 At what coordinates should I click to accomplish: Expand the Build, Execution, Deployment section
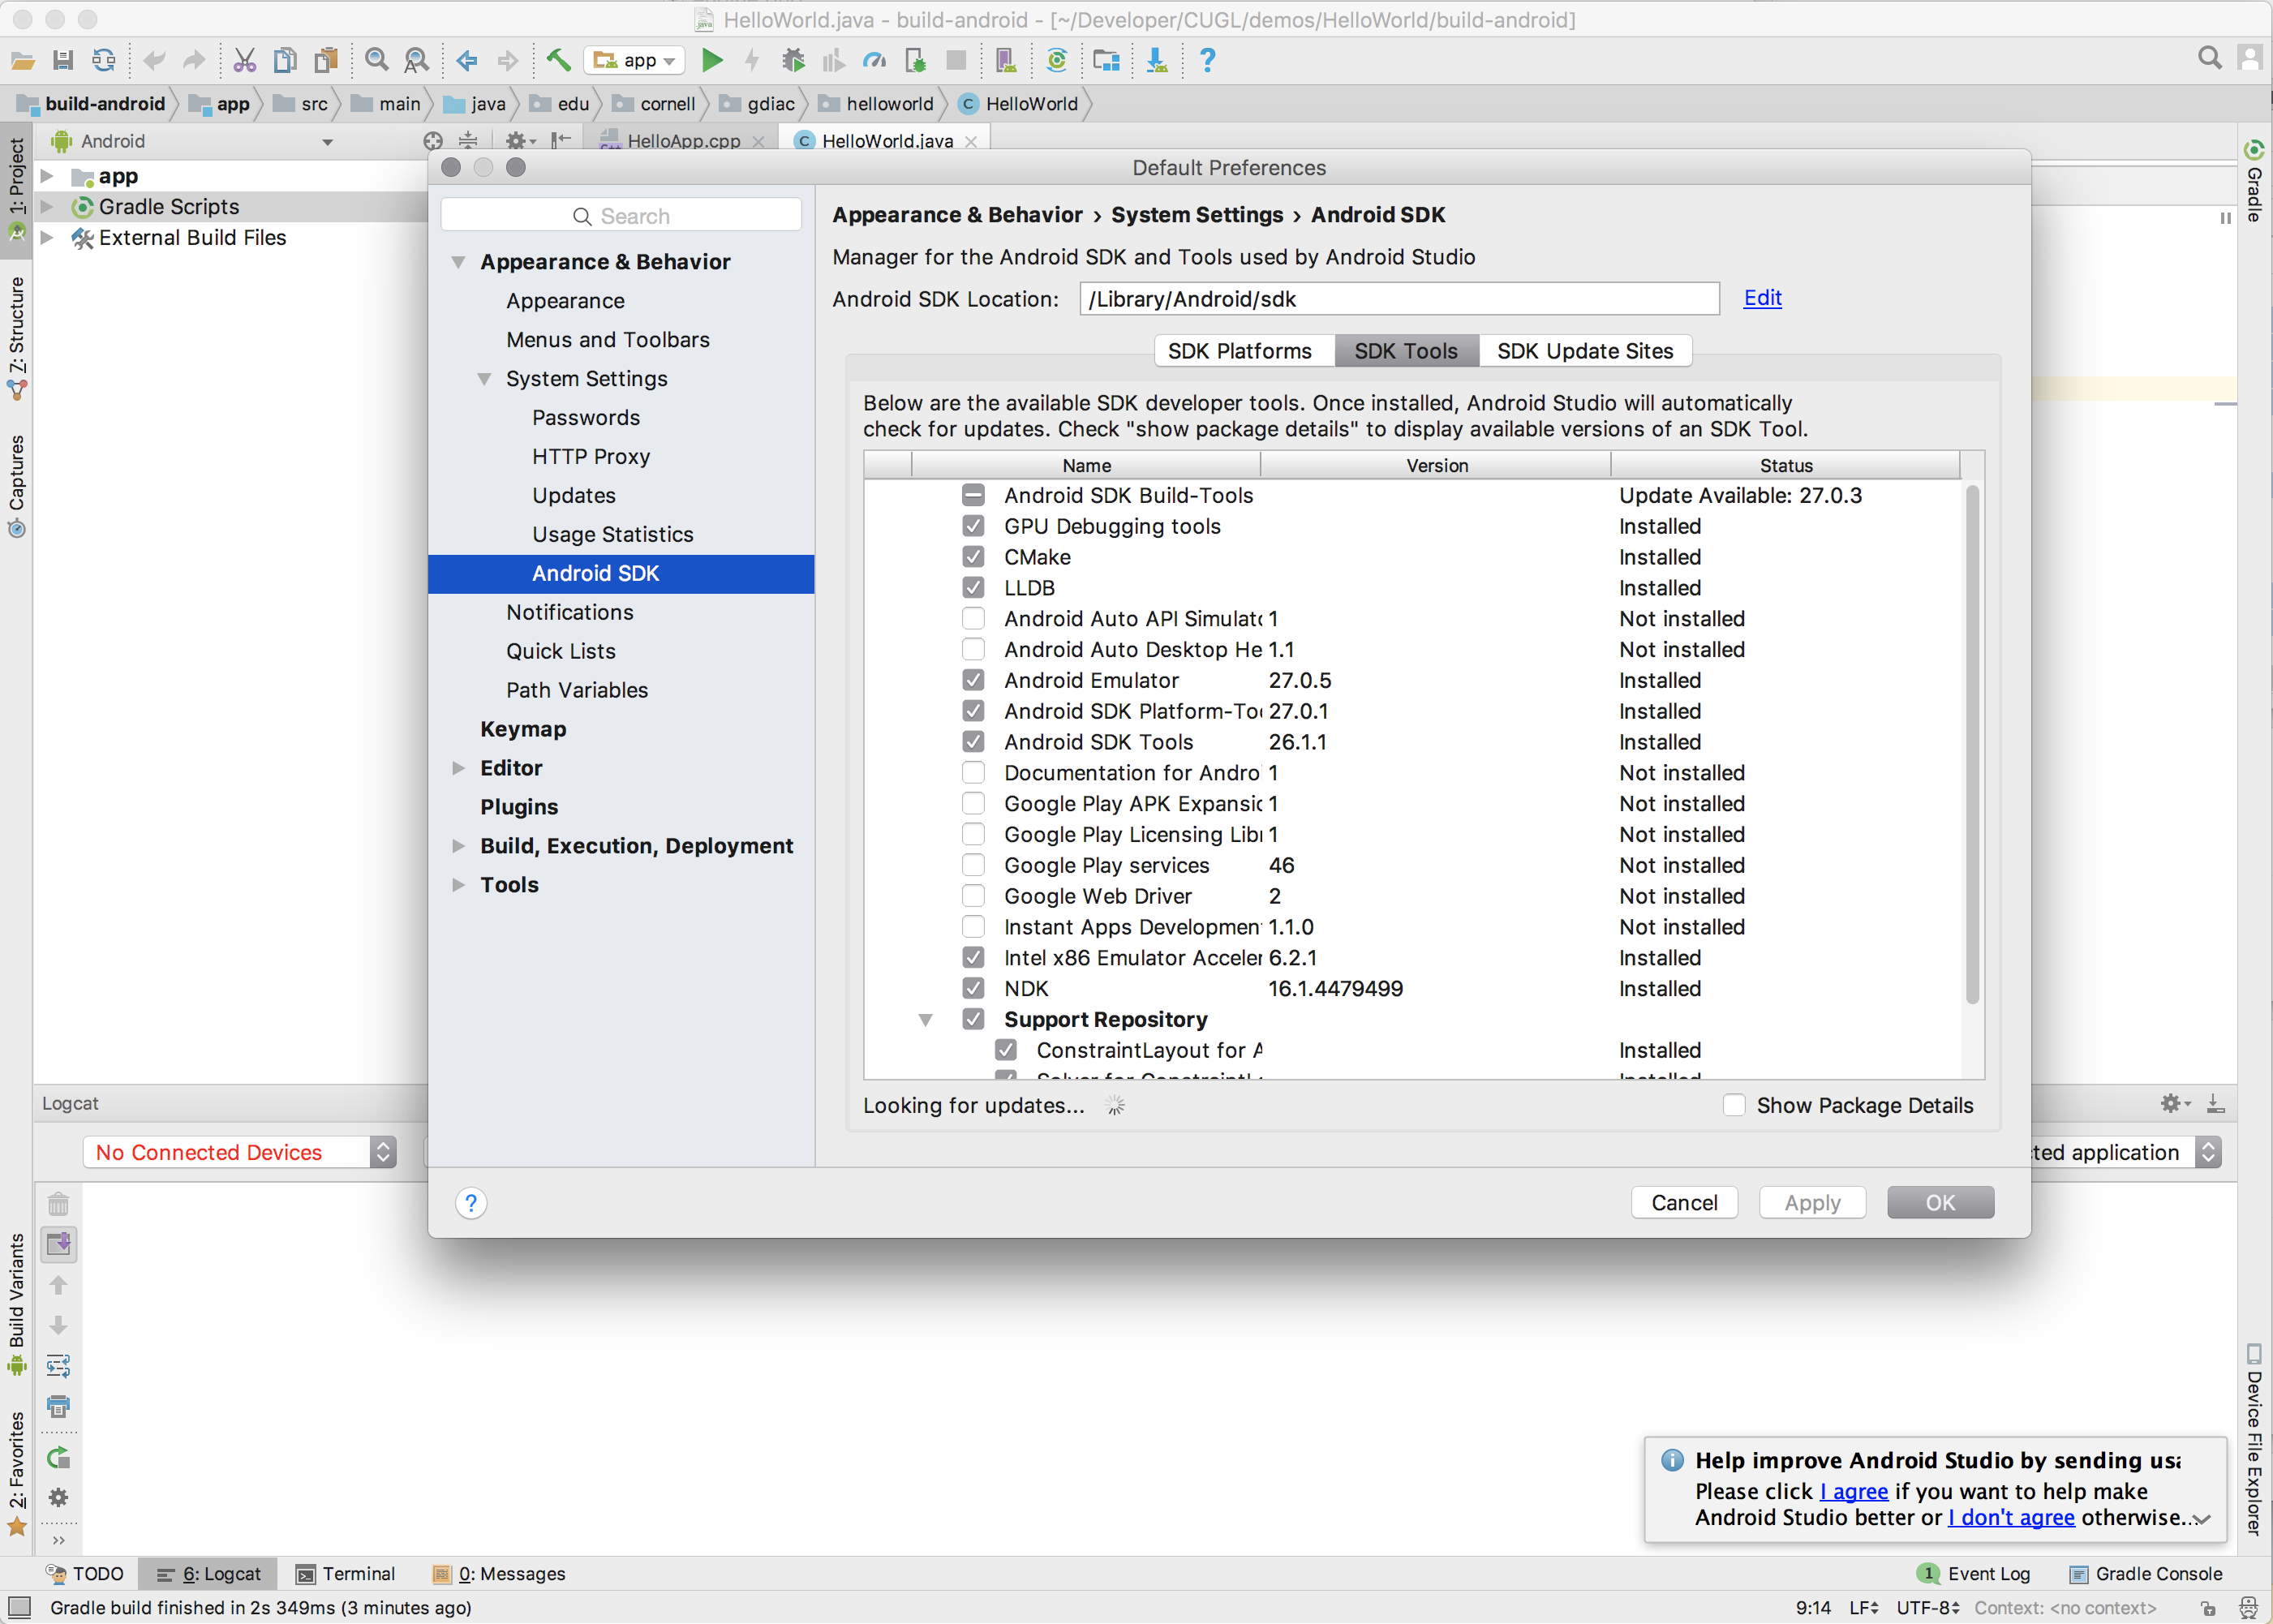[459, 846]
